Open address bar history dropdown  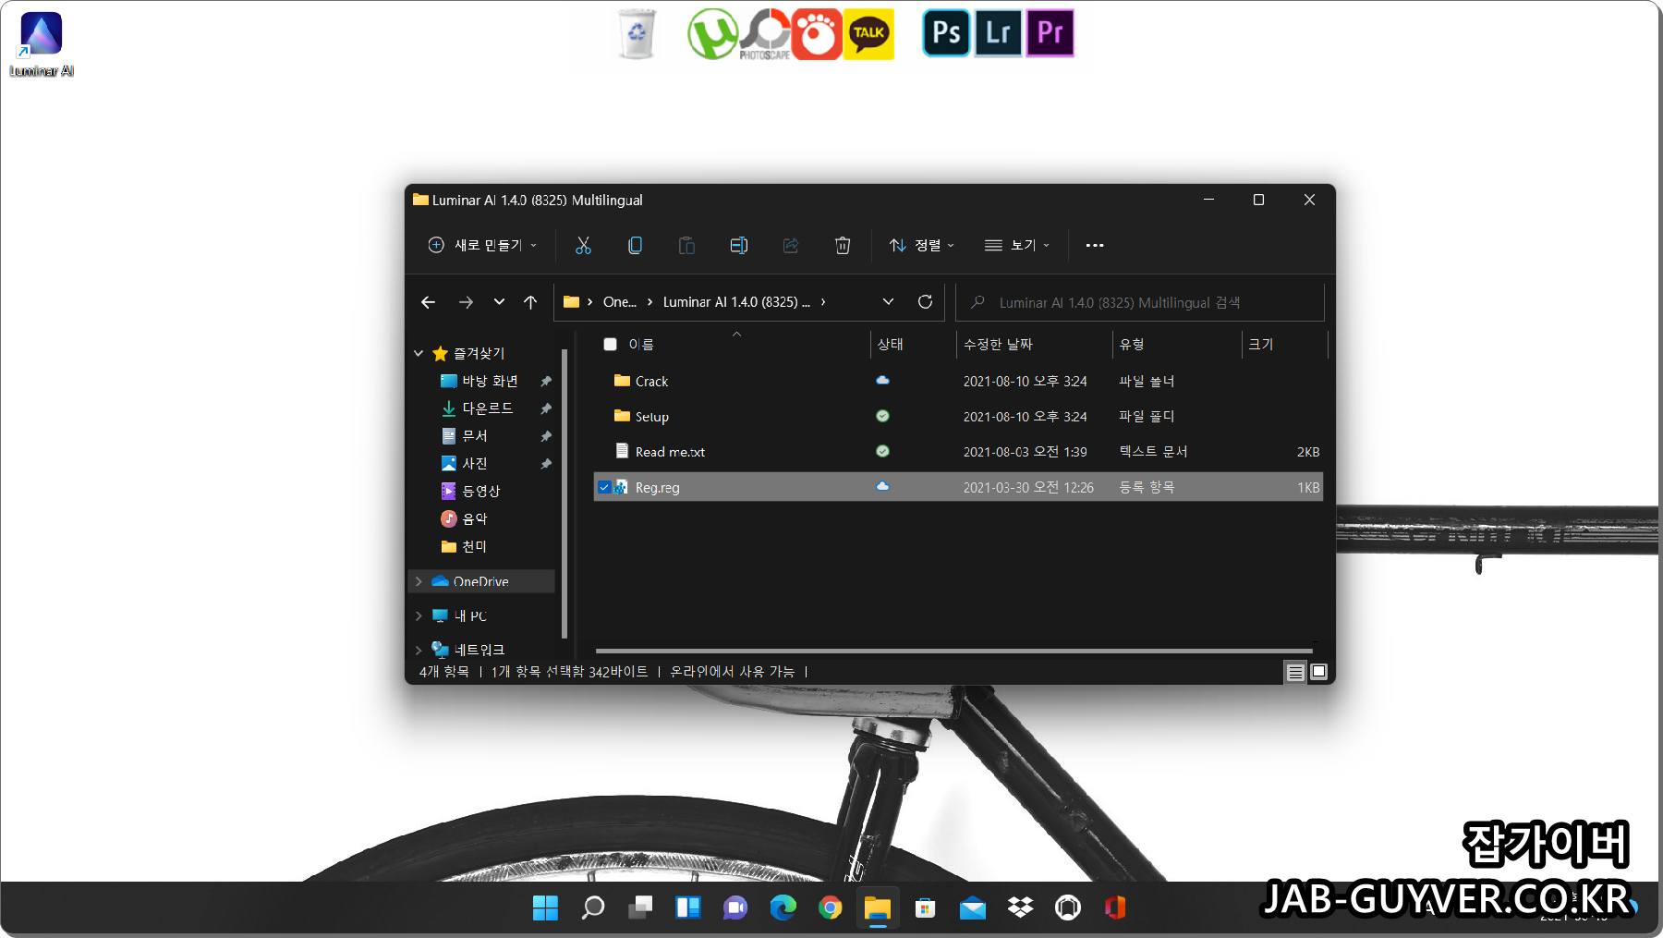tap(888, 301)
